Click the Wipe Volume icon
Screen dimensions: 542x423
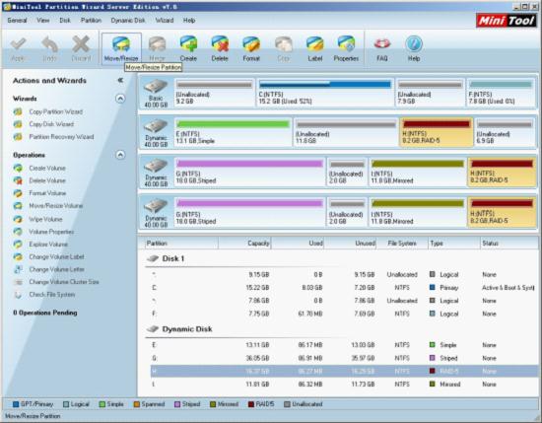18,219
